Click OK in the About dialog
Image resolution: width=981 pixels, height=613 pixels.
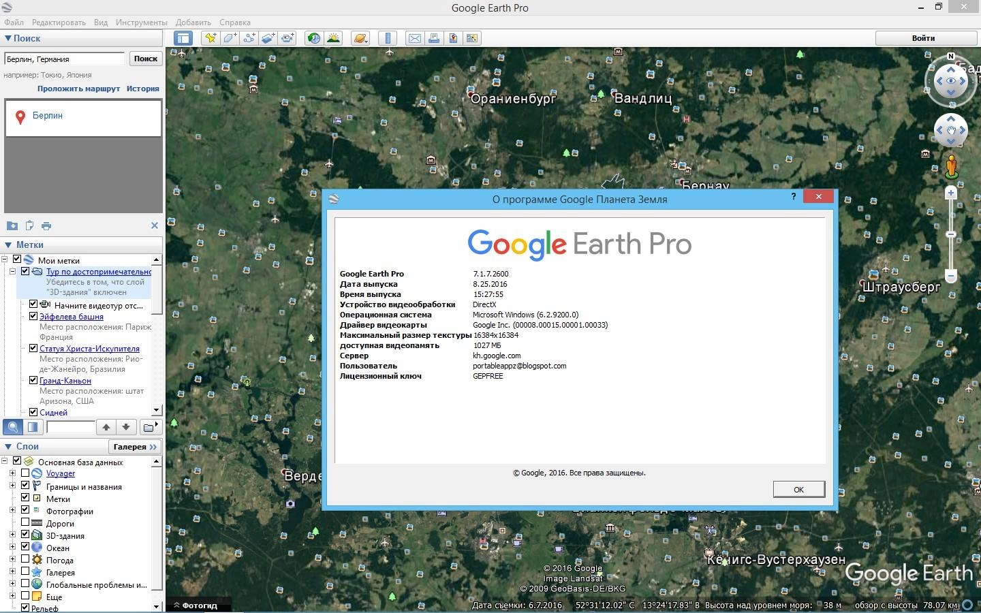pos(798,489)
